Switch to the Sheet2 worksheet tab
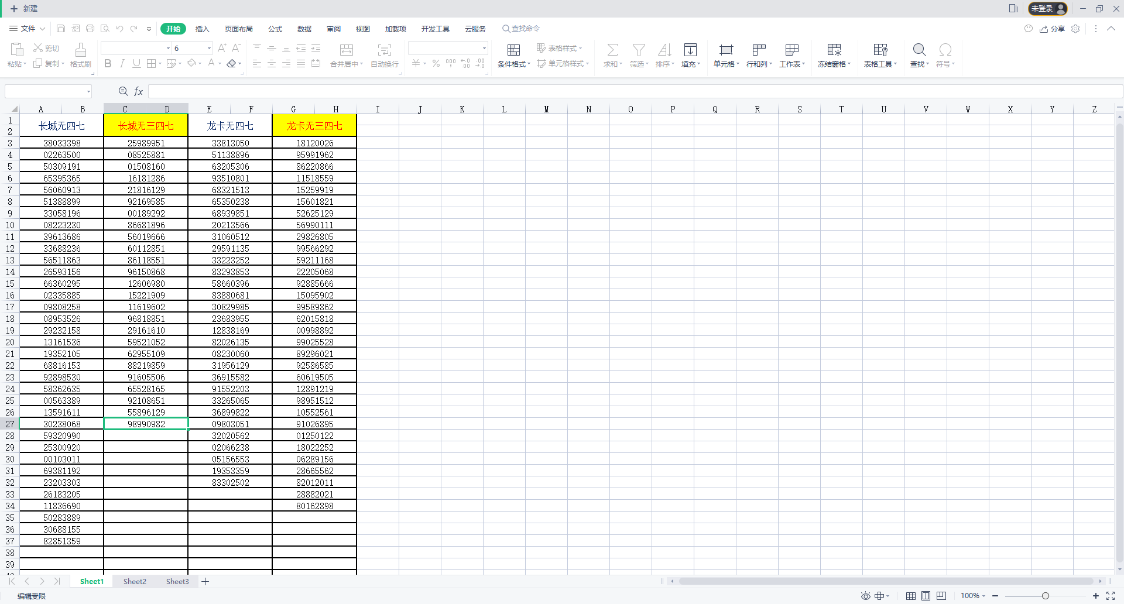 [x=135, y=581]
